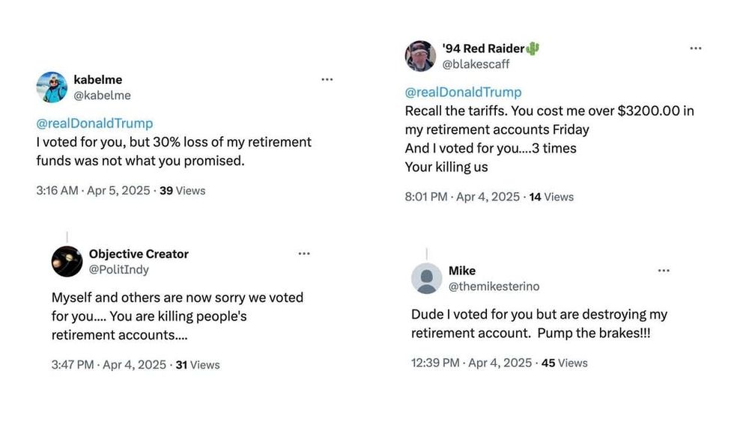Click the '94 Red Raider avatar
The width and height of the screenshot is (749, 421).
coord(420,56)
